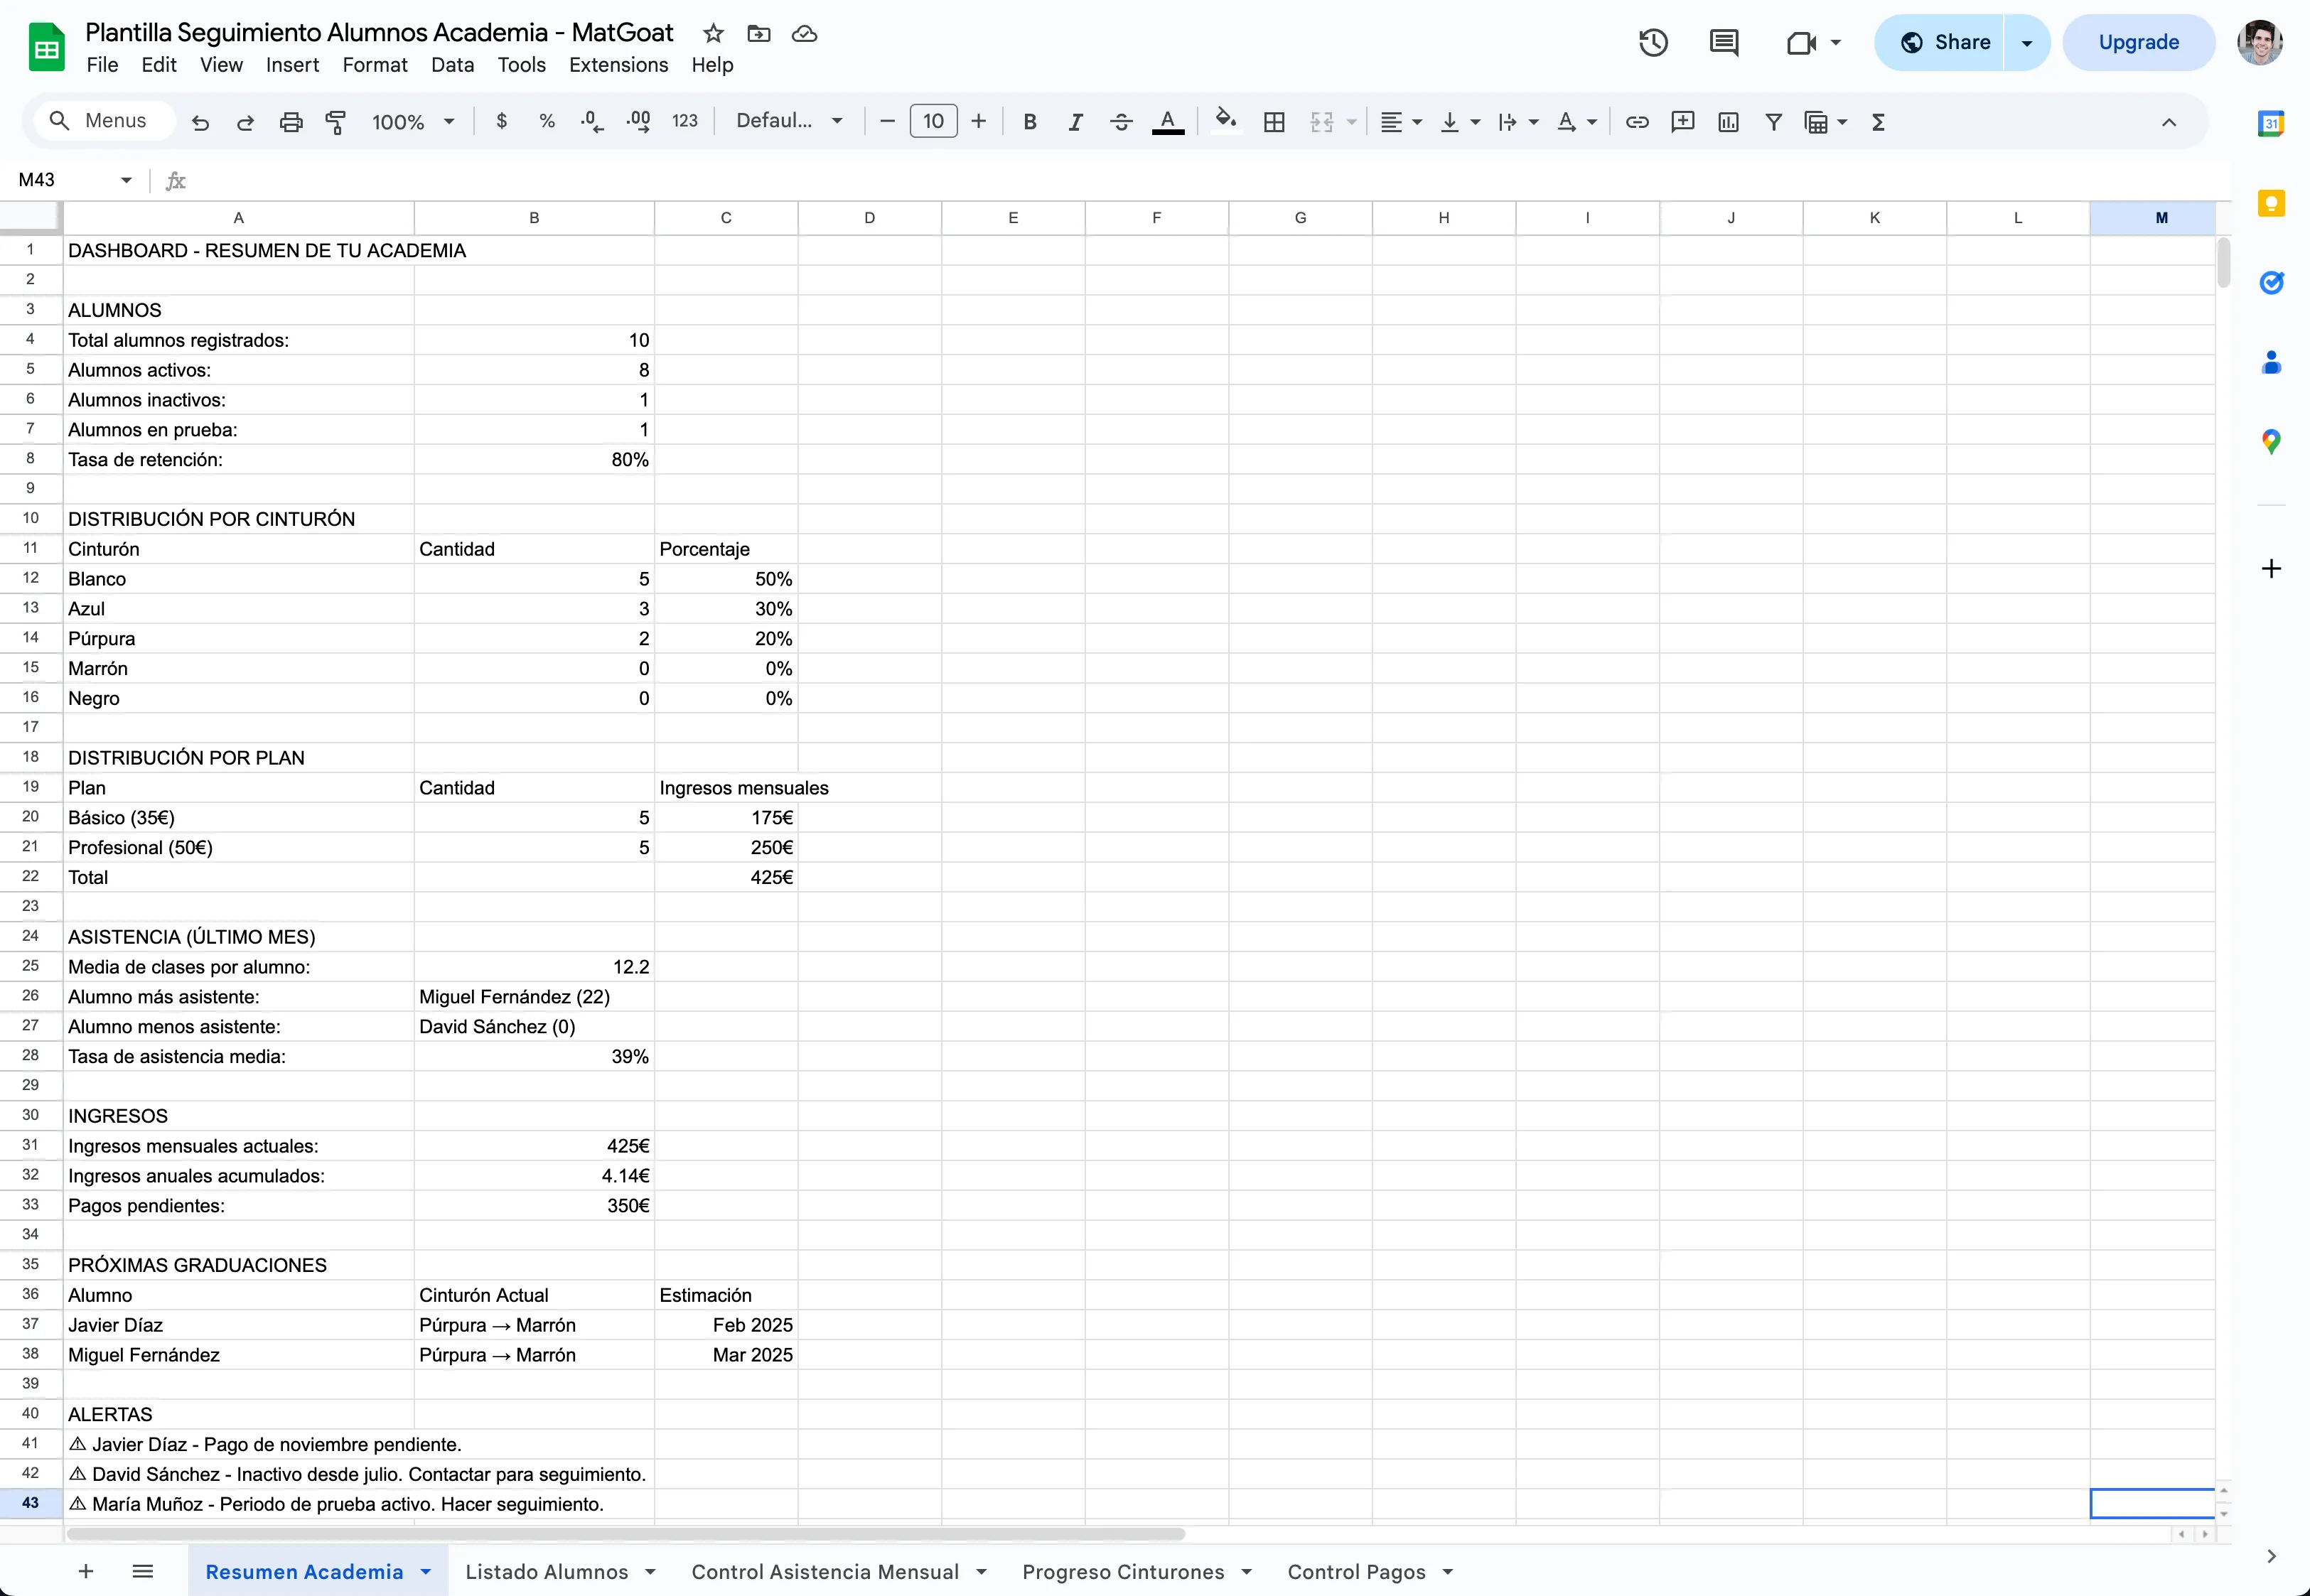Open the text color picker
The width and height of the screenshot is (2310, 1596).
tap(1168, 121)
